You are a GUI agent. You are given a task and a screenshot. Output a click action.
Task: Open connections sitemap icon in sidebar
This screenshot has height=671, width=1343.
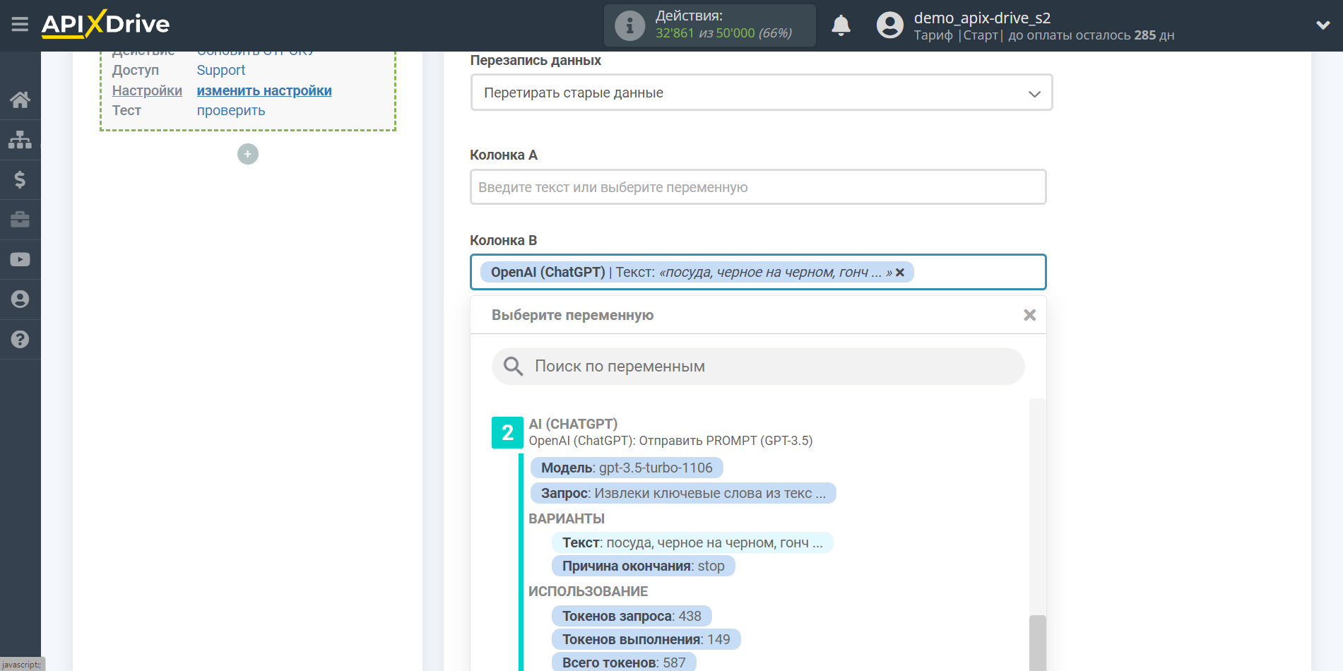[20, 140]
